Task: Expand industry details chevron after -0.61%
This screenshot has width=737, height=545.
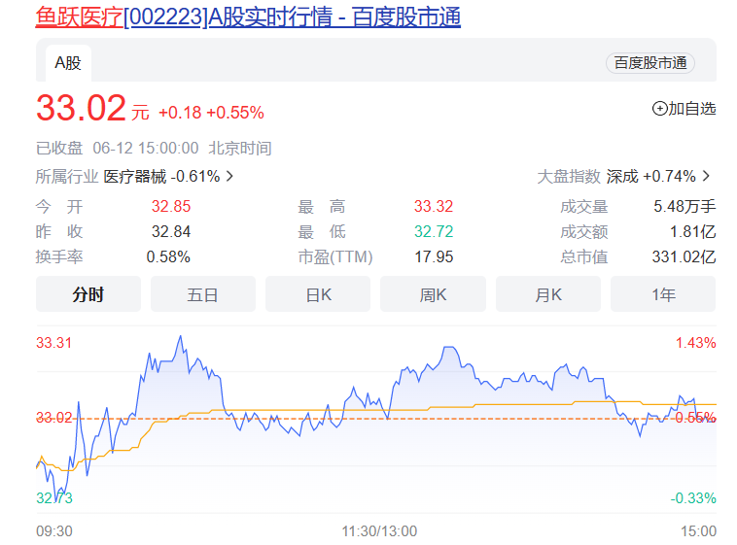Action: pyautogui.click(x=229, y=176)
